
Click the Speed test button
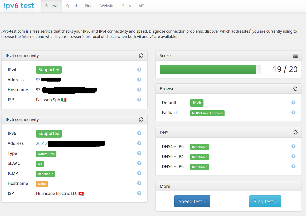click(192, 201)
